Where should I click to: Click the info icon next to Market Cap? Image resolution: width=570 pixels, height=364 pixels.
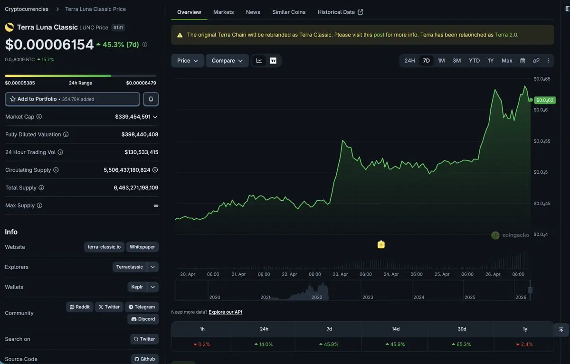(x=39, y=117)
